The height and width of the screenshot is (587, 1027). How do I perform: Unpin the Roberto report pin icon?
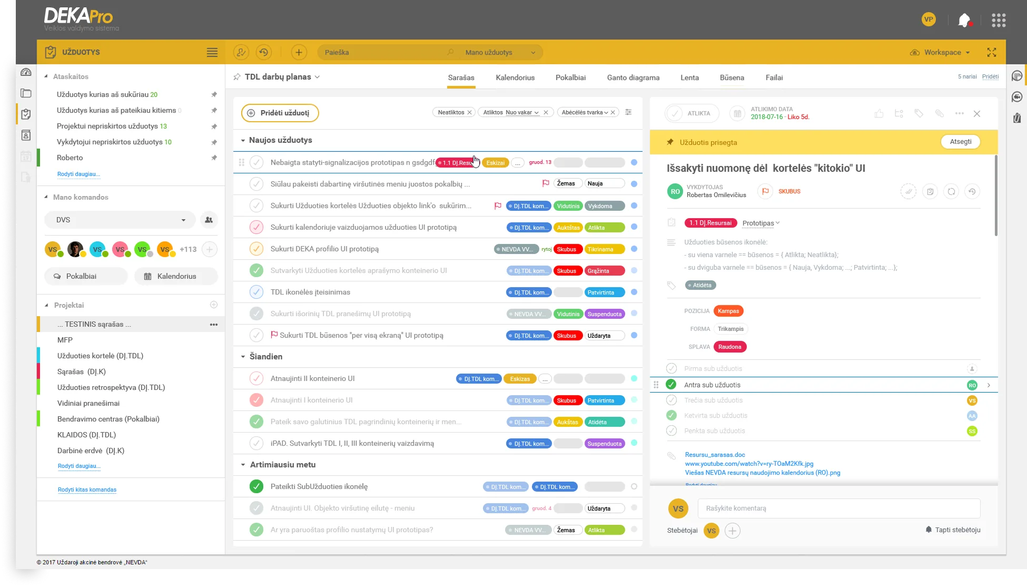pyautogui.click(x=214, y=158)
